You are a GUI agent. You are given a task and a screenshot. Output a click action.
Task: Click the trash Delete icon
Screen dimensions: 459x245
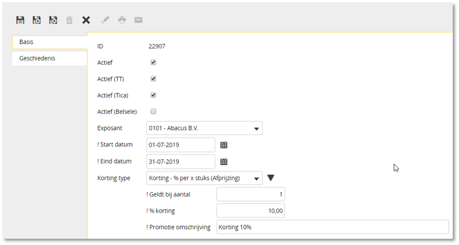click(69, 20)
